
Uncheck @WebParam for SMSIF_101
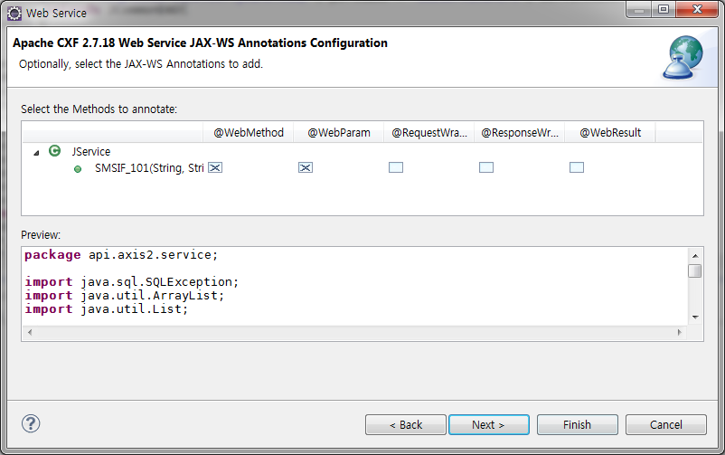click(x=306, y=167)
